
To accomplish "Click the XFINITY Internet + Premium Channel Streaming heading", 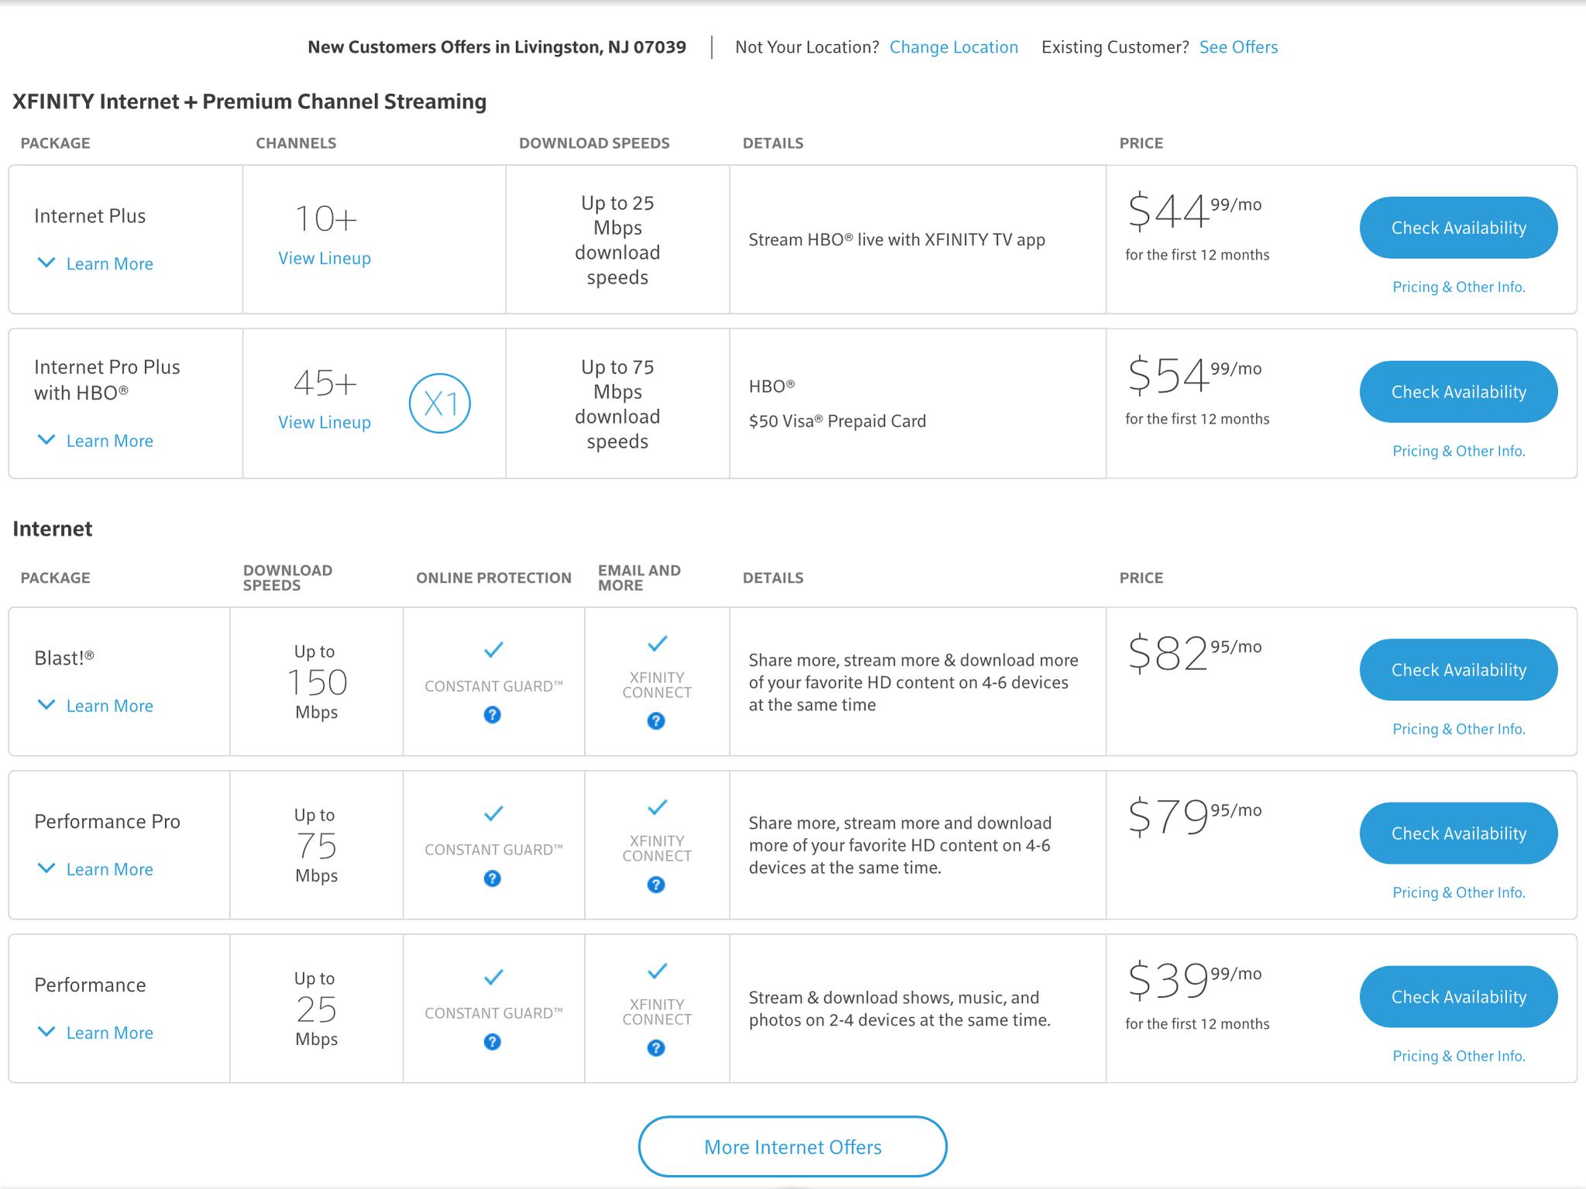I will pyautogui.click(x=249, y=101).
